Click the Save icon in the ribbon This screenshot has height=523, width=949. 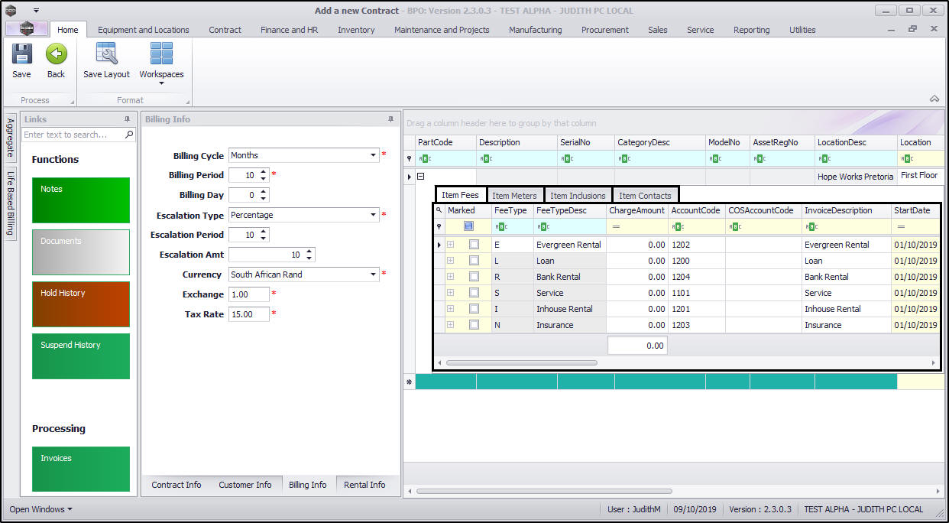click(21, 54)
